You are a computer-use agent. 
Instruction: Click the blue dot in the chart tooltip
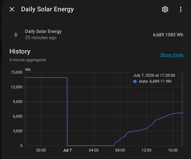coord(135,81)
